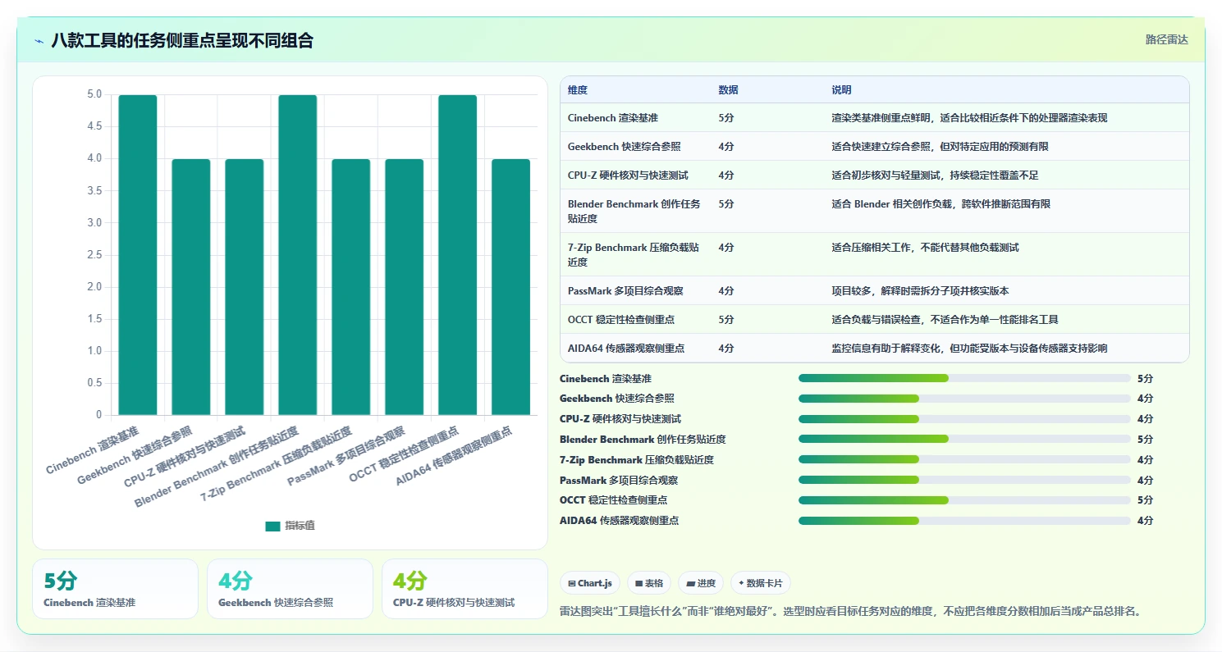Viewport: 1222px width, 652px height.
Task: Click the 7-Zip Benchmark 压缩负载贴近度 x-axis label
Action: click(276, 463)
